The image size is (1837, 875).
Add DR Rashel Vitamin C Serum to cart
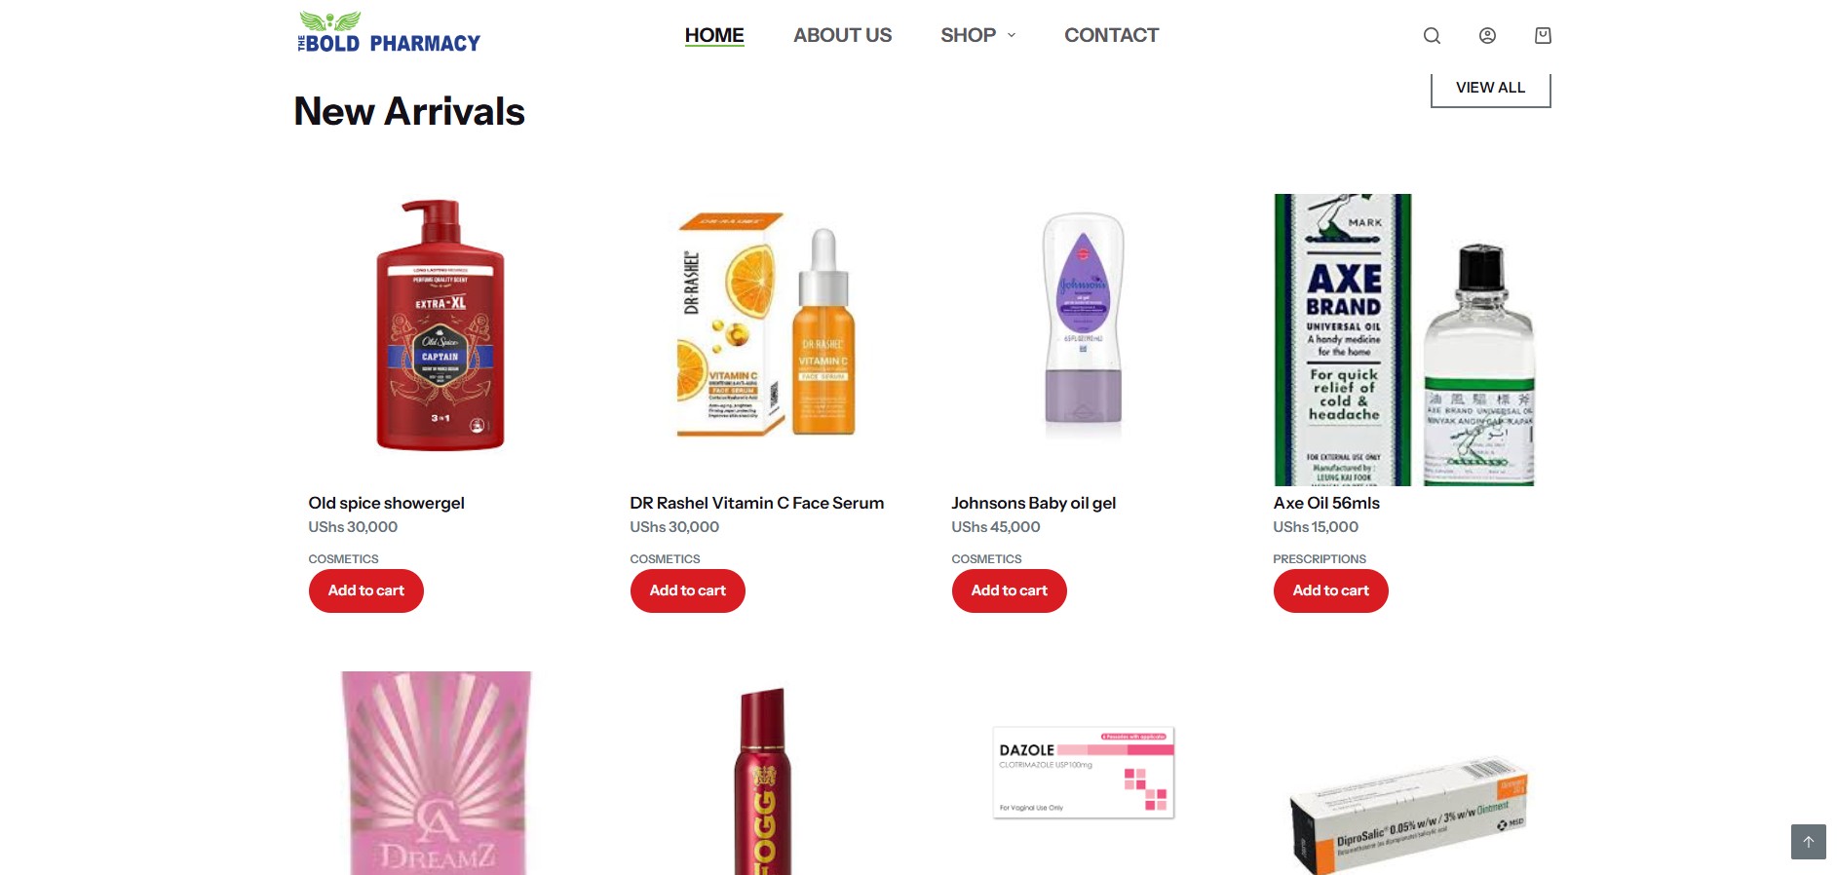click(688, 590)
